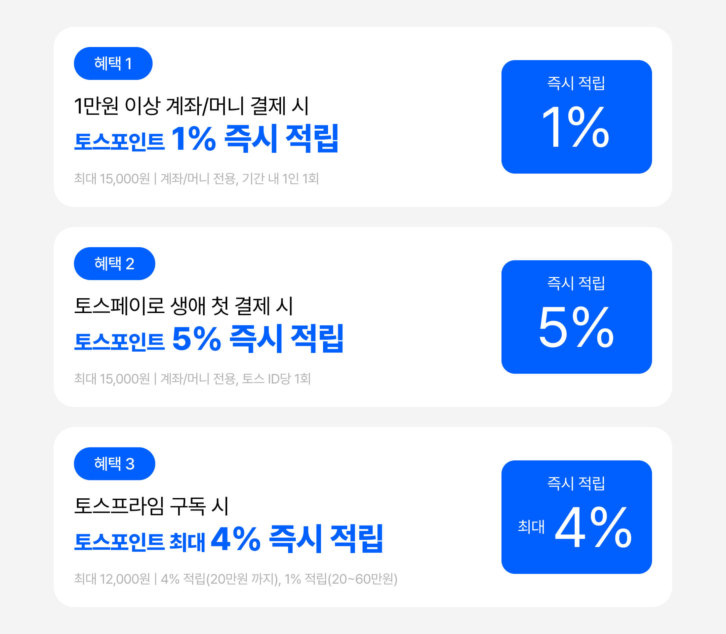Click the 혜택 2 badge

(114, 264)
